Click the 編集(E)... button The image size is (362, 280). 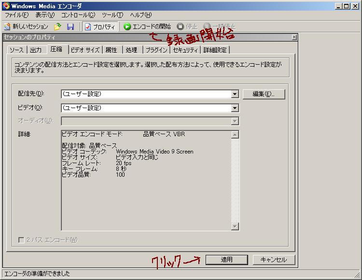[x=264, y=94]
